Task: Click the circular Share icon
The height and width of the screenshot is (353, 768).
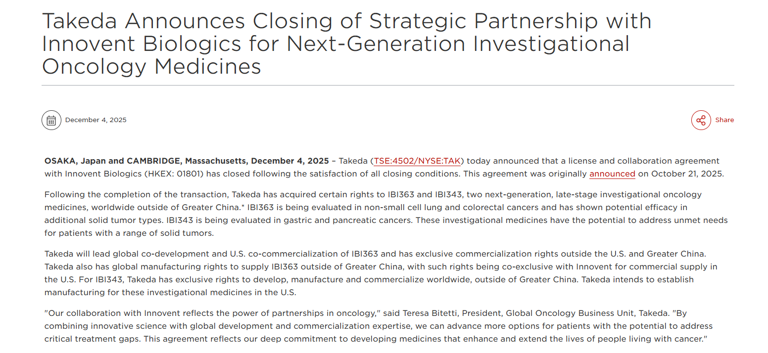Action: click(x=701, y=120)
